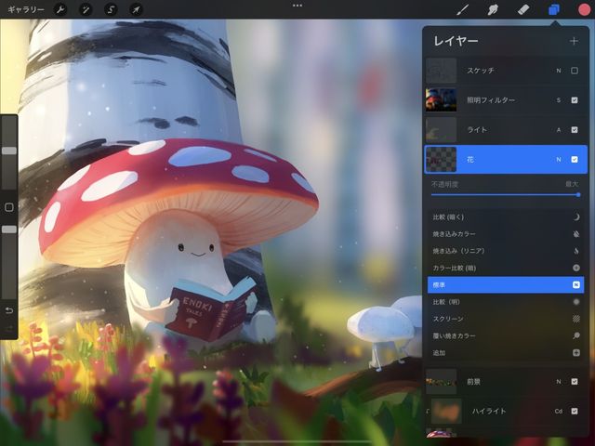The width and height of the screenshot is (595, 446).
Task: Select the Paint brush tool
Action: pyautogui.click(x=462, y=9)
